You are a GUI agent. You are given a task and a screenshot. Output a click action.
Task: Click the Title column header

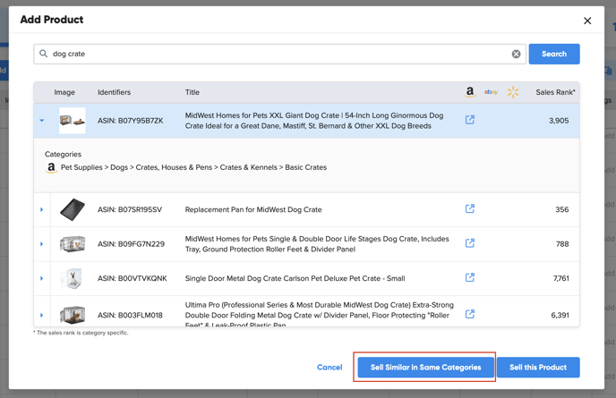click(x=192, y=92)
